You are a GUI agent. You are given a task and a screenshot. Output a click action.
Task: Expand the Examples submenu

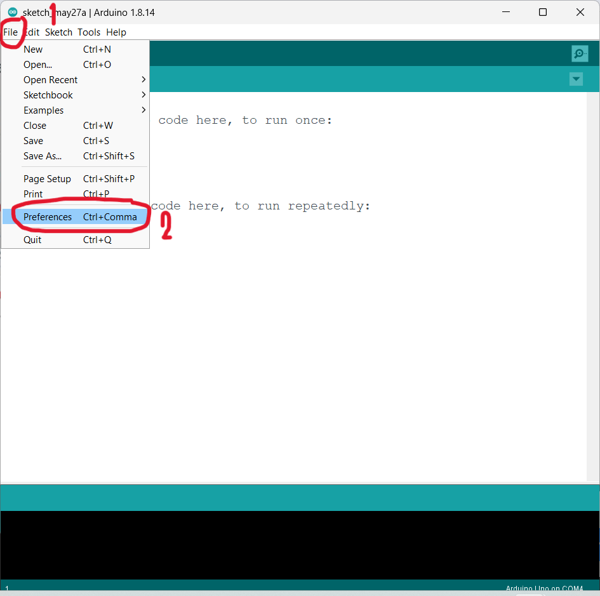(75, 110)
